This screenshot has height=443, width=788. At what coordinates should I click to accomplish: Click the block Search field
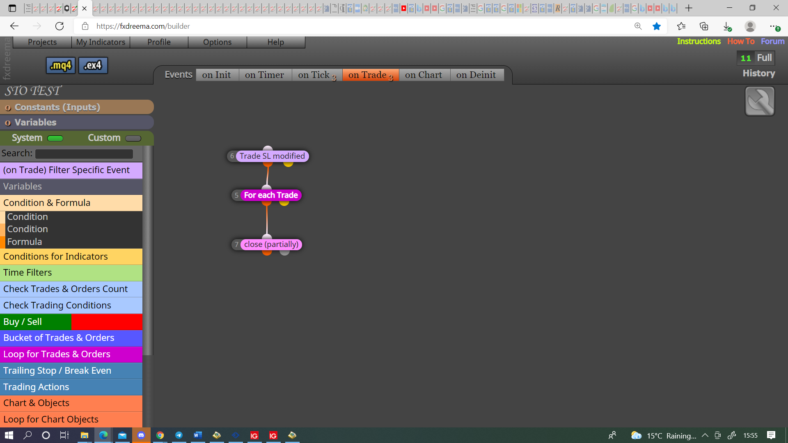pyautogui.click(x=84, y=154)
